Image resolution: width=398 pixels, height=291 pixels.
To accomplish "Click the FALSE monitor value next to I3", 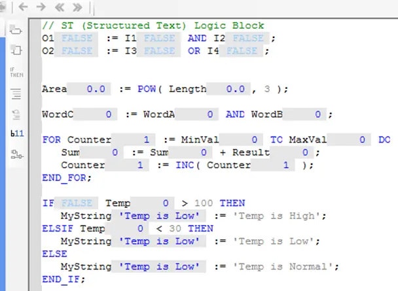I will coord(160,51).
